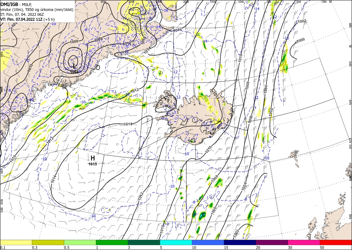This screenshot has height=250, width=352.
Task: Click the '0.1' legend value
Action: click(2, 248)
